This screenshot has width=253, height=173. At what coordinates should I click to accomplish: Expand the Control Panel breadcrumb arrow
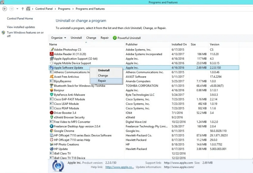pos(55,9)
